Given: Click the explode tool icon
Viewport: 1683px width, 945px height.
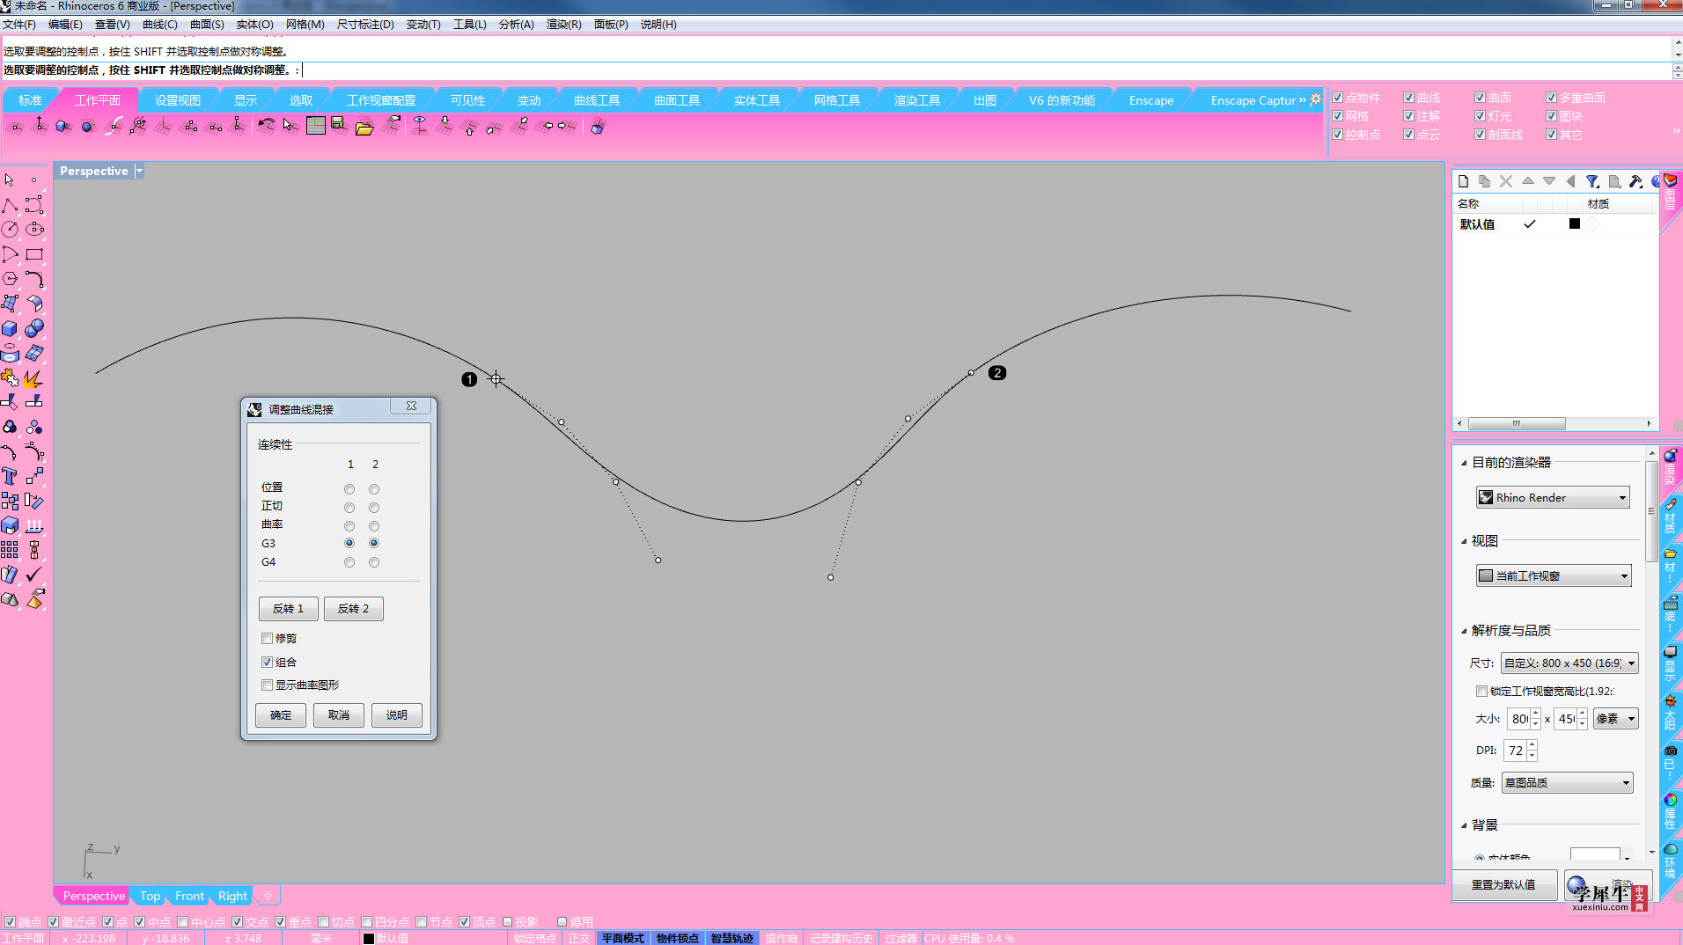Looking at the screenshot, I should click(34, 377).
